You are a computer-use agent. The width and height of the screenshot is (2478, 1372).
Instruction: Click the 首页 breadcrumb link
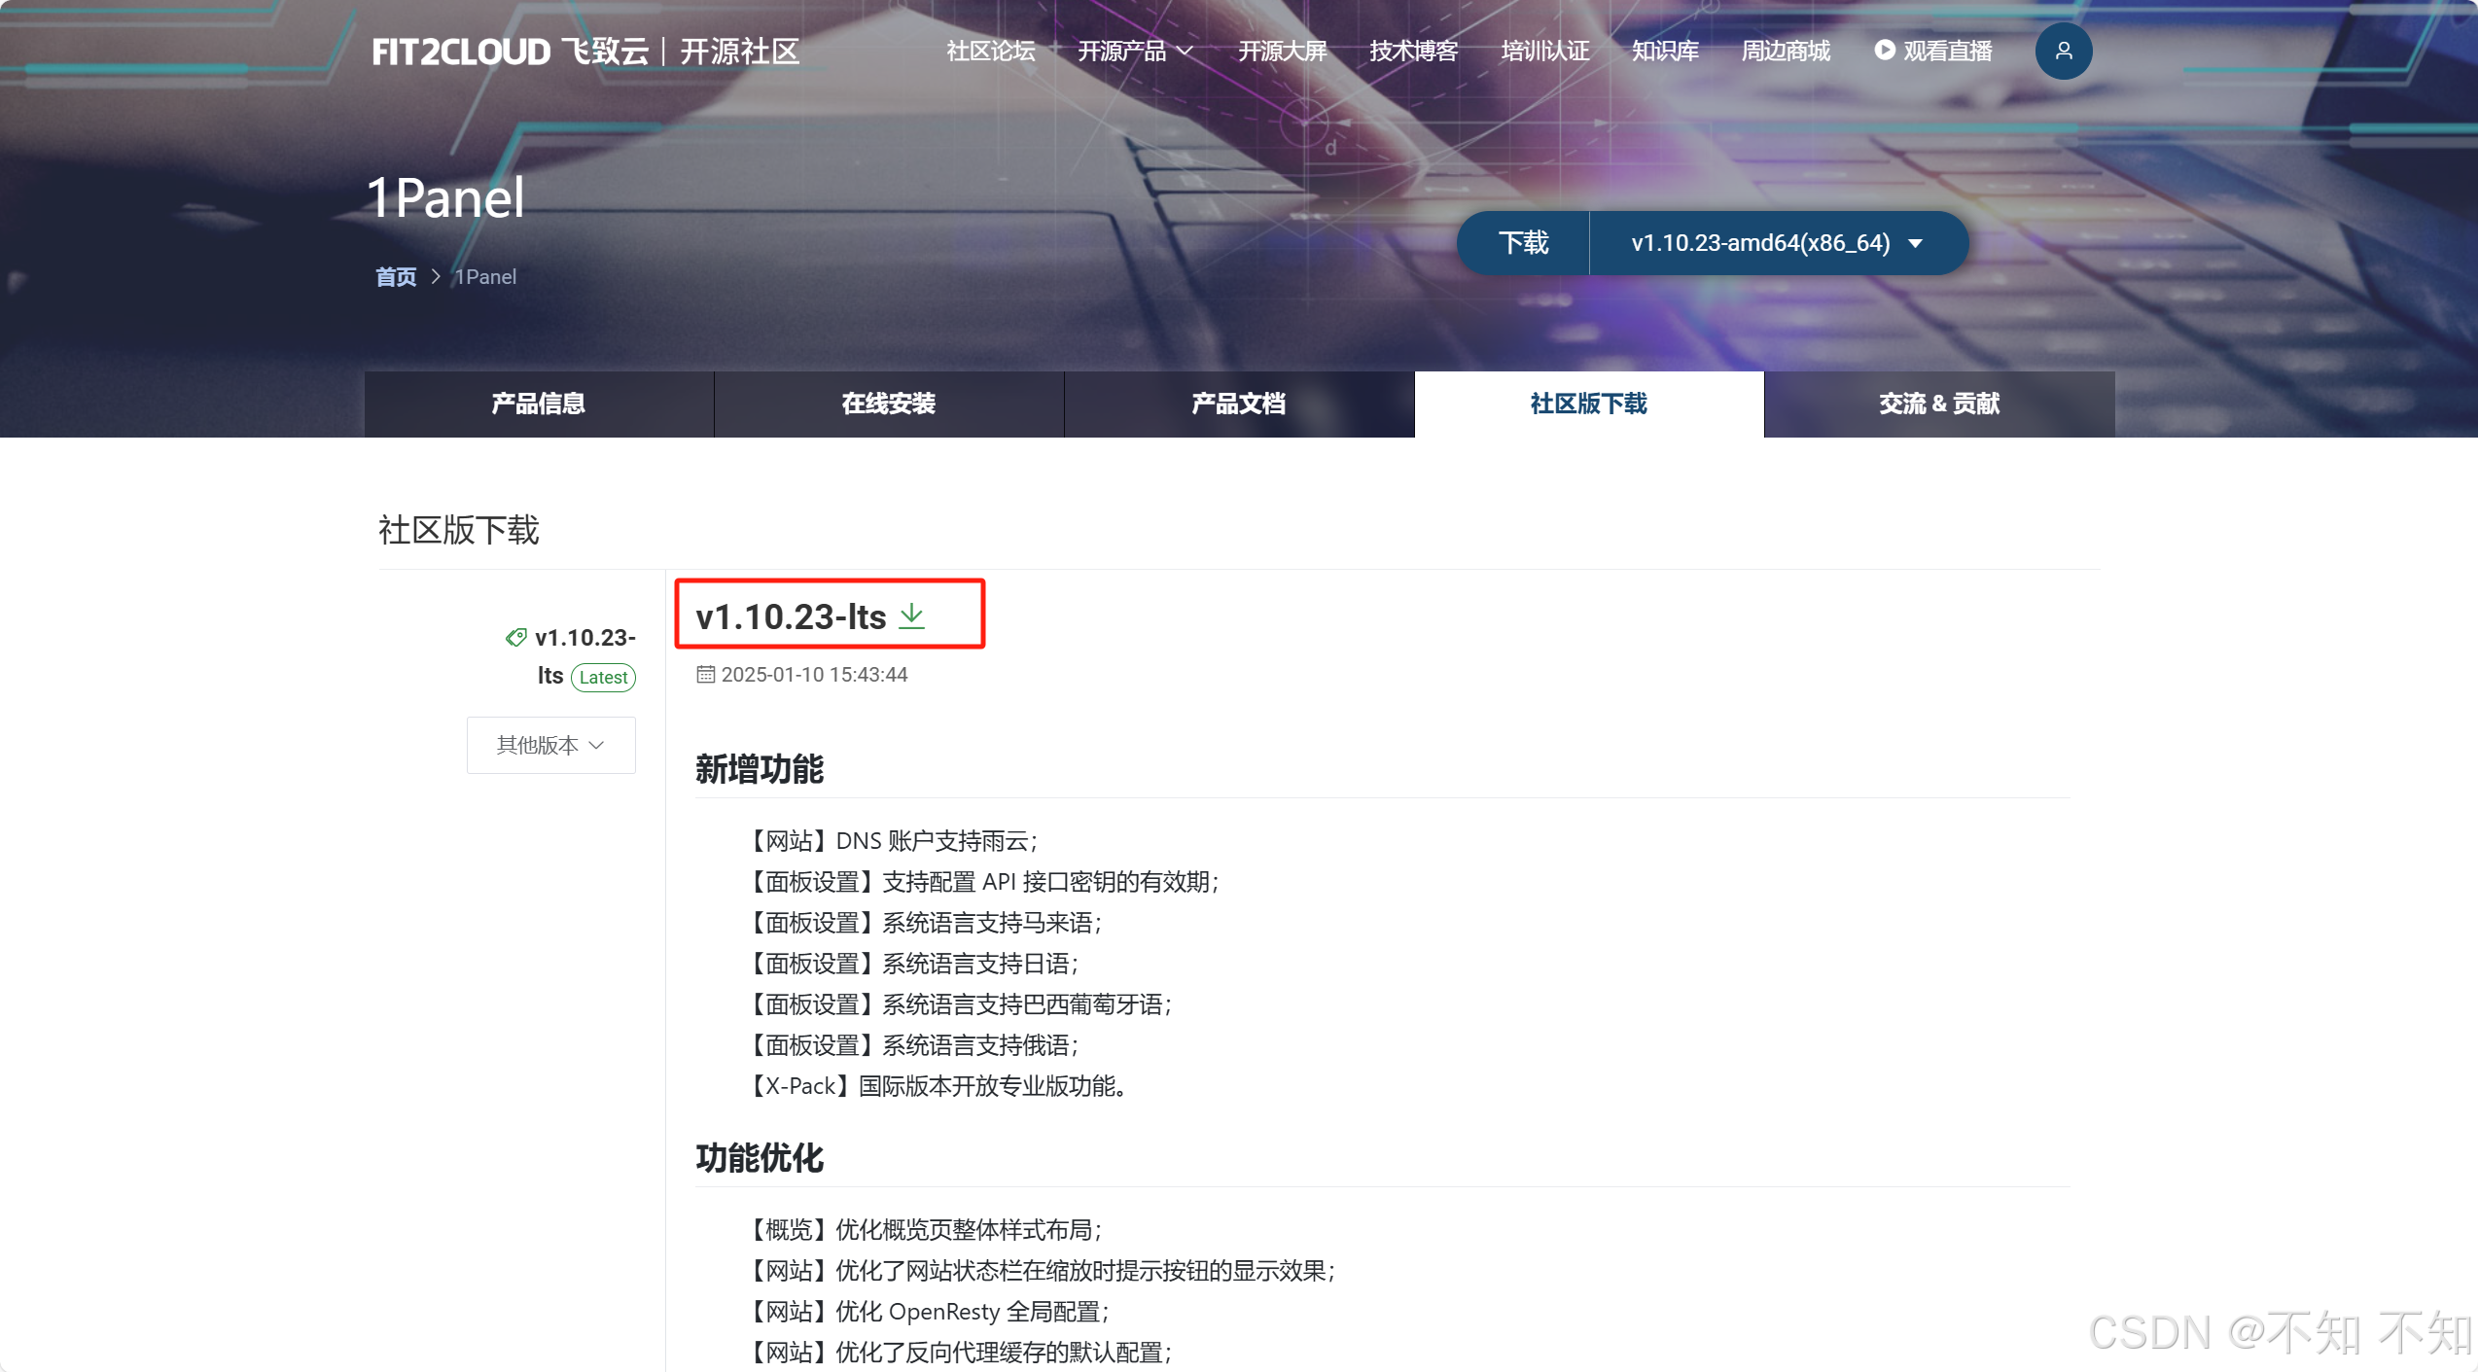tap(396, 277)
